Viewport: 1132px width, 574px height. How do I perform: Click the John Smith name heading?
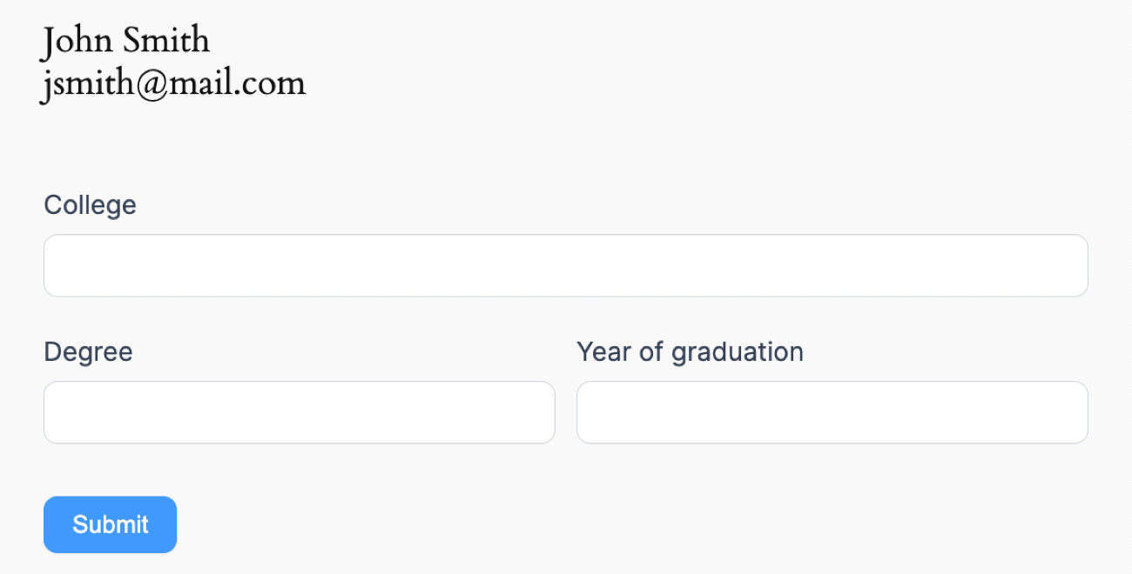coord(126,41)
